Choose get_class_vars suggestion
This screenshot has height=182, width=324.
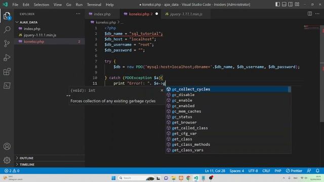(x=228, y=150)
